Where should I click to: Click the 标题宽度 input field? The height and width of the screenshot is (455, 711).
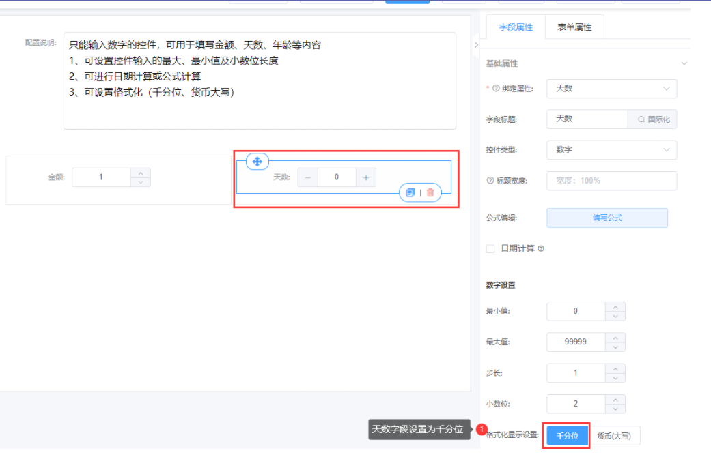pos(611,181)
